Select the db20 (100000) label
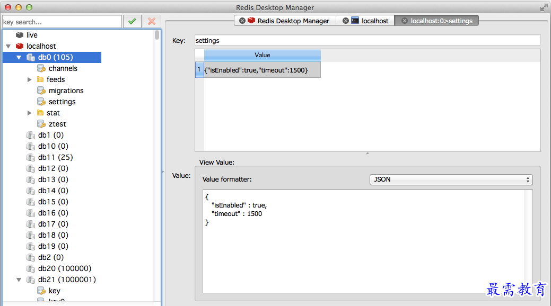Image resolution: width=551 pixels, height=306 pixels. pos(65,268)
